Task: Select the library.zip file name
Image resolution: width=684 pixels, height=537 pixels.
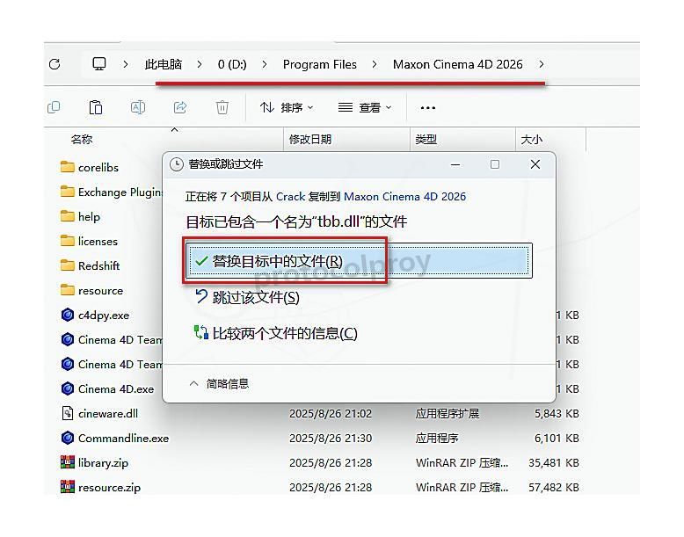Action: click(x=103, y=463)
